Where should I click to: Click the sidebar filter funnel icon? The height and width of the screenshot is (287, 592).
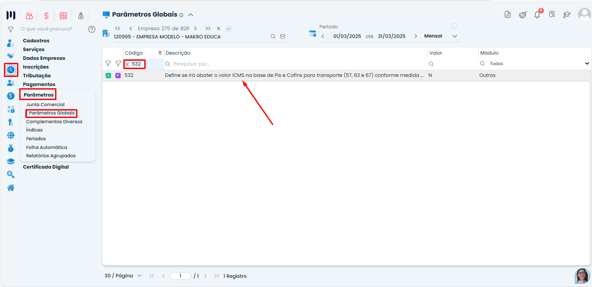coord(10,29)
